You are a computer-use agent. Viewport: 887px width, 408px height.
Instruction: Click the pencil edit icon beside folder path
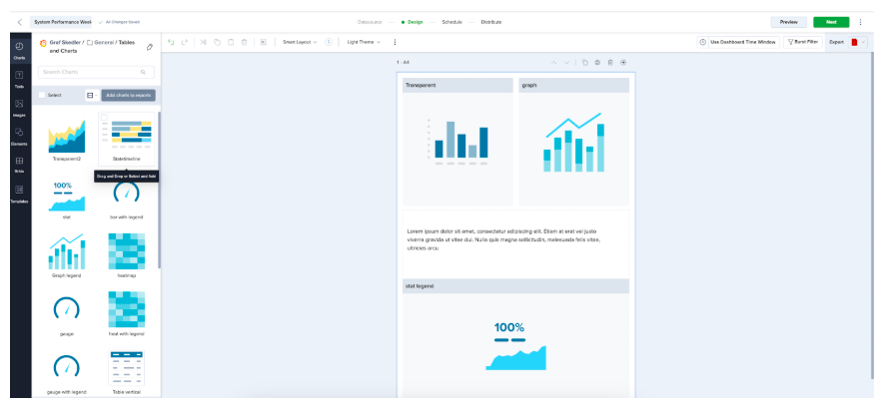(150, 46)
